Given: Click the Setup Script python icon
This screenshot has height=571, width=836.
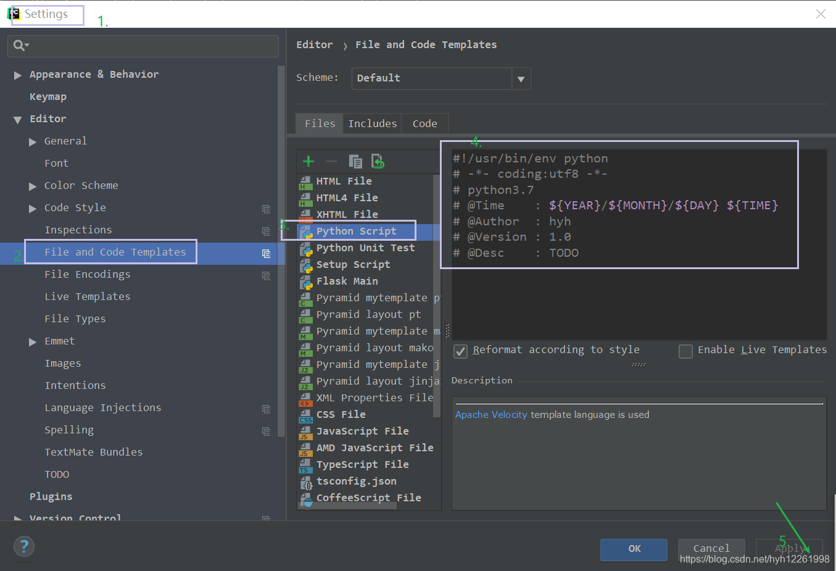Looking at the screenshot, I should [x=306, y=265].
